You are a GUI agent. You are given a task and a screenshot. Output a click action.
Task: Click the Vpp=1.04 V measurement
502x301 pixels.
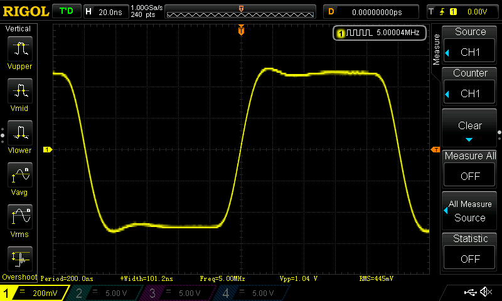pyautogui.click(x=299, y=278)
